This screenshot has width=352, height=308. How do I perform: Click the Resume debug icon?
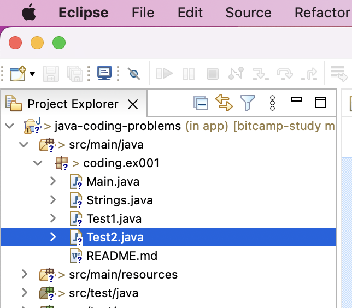tap(165, 74)
